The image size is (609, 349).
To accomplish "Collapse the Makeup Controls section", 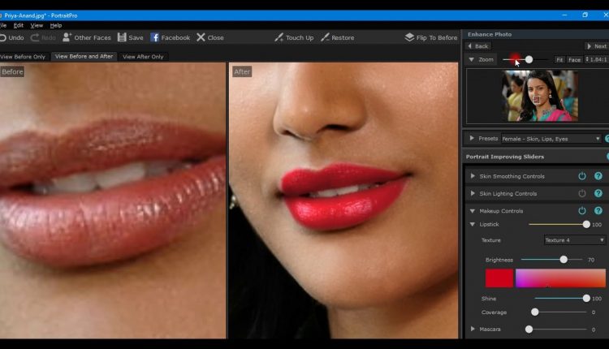I will tap(473, 211).
